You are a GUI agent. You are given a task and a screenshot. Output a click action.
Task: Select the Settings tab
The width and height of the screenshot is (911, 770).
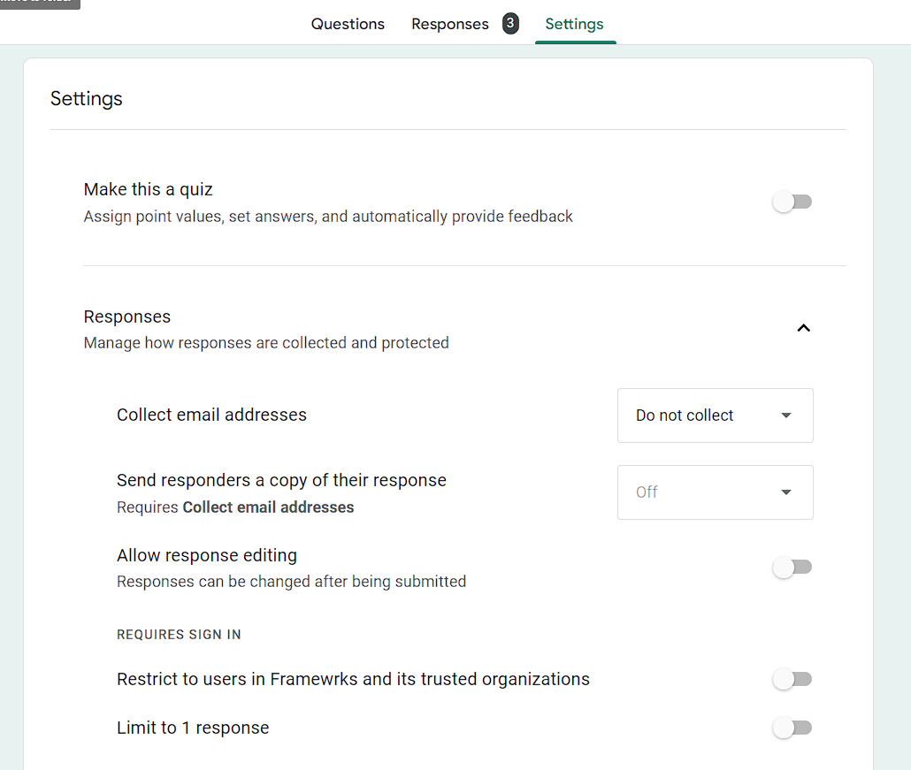point(574,24)
